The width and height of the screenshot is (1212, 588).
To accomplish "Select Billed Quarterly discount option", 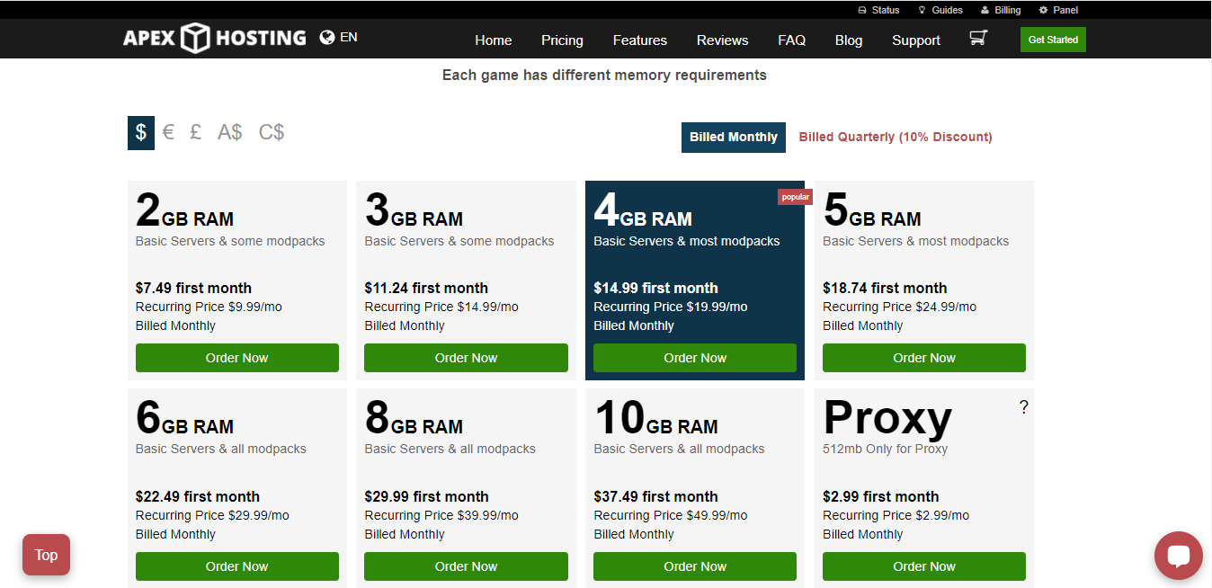I will click(895, 138).
